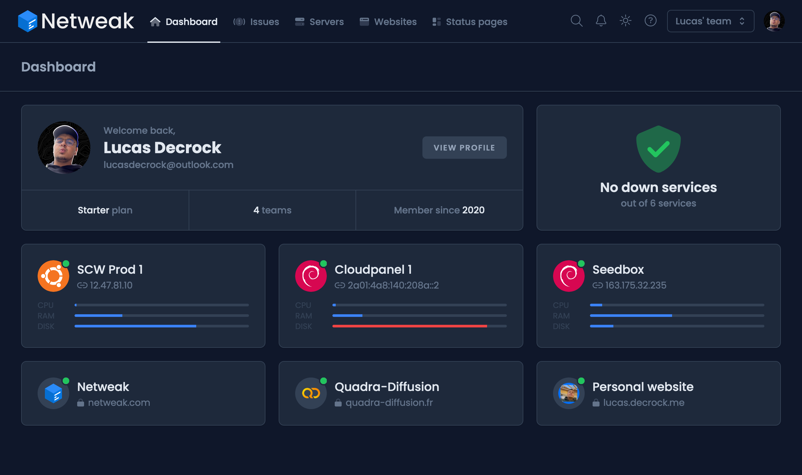Open the search icon
The image size is (802, 475).
(576, 21)
